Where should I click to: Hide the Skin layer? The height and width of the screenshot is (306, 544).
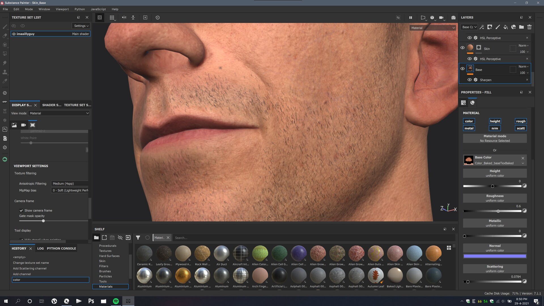[463, 48]
